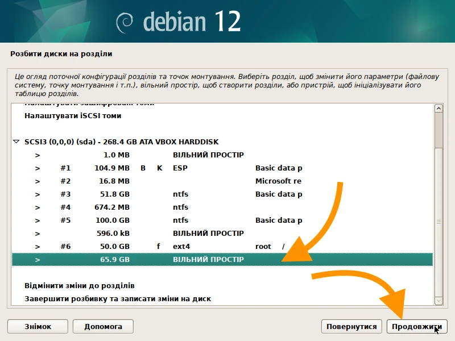The image size is (455, 341).
Task: Click Basic data p label on partition #3
Action: (279, 194)
